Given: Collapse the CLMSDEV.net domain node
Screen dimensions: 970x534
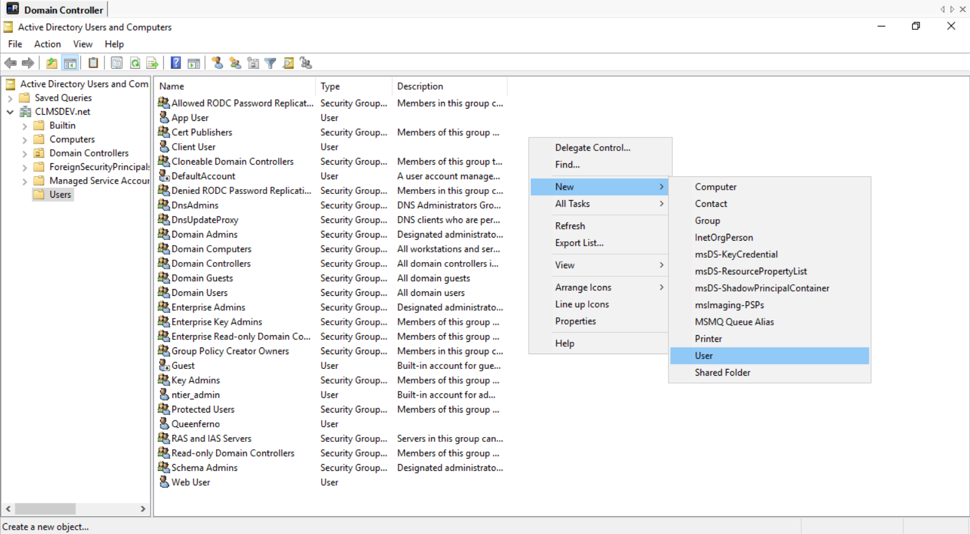Looking at the screenshot, I should click(10, 112).
